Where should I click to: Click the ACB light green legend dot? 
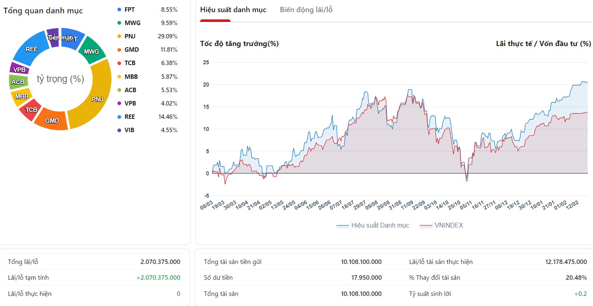pos(119,90)
